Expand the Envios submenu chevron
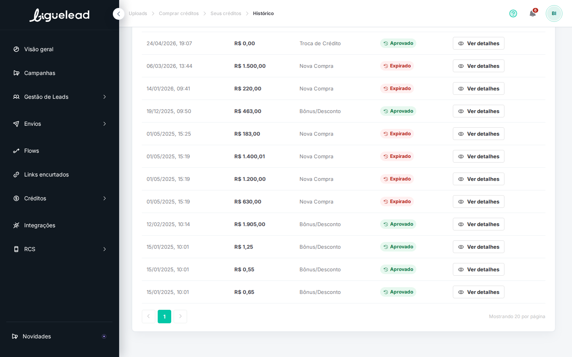Screen dimensions: 572x357 coord(104,124)
